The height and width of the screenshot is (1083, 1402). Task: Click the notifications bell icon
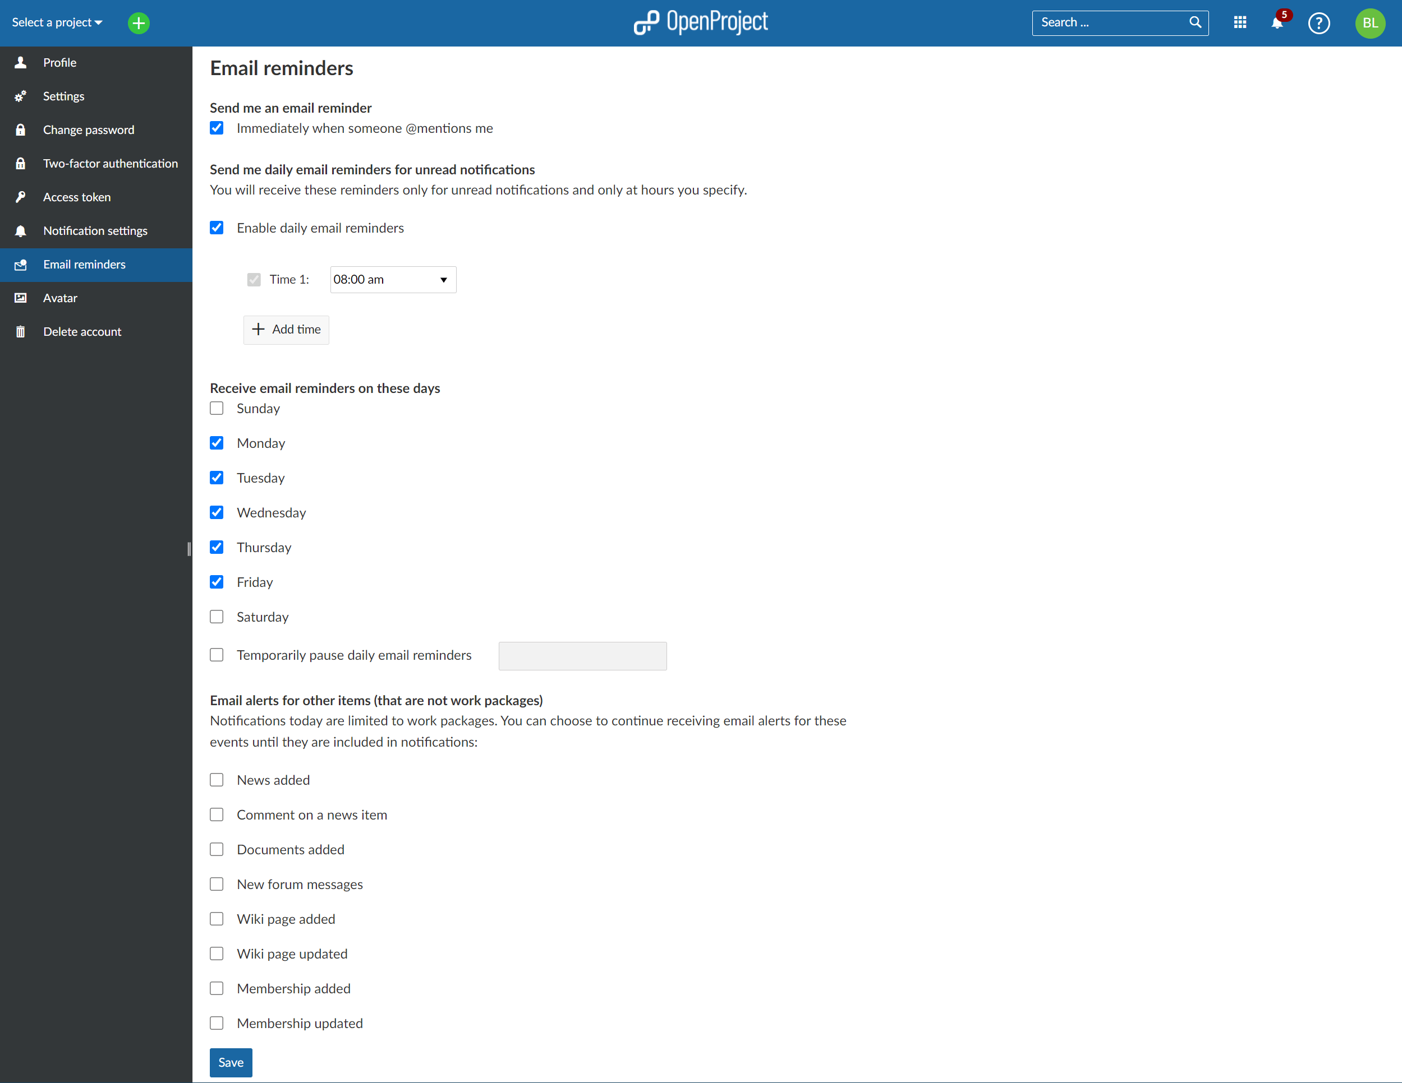click(x=1277, y=22)
